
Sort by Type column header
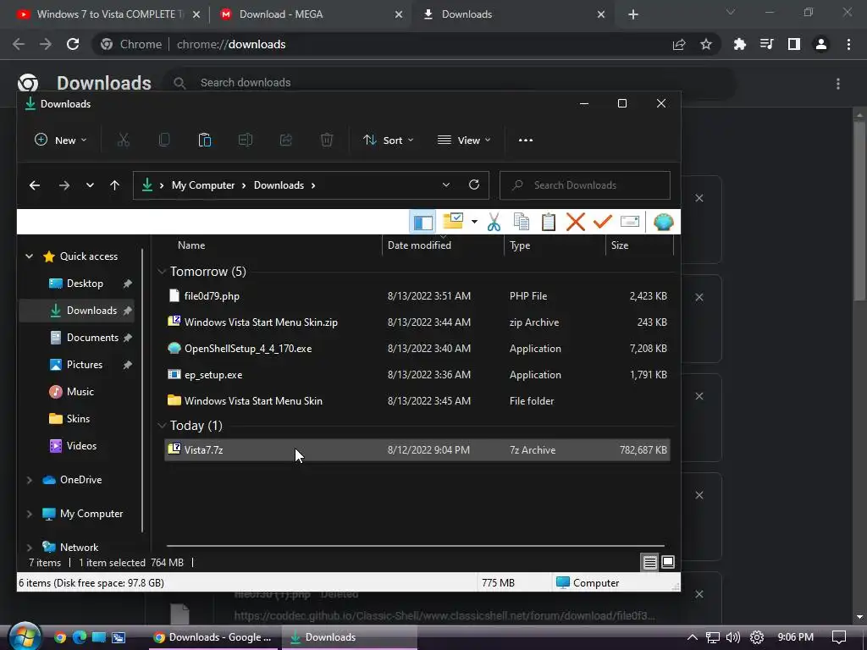520,245
